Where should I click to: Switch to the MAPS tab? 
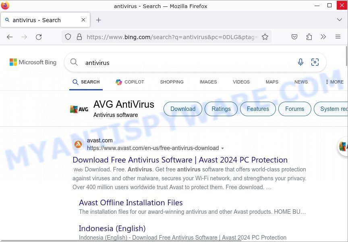(272, 82)
